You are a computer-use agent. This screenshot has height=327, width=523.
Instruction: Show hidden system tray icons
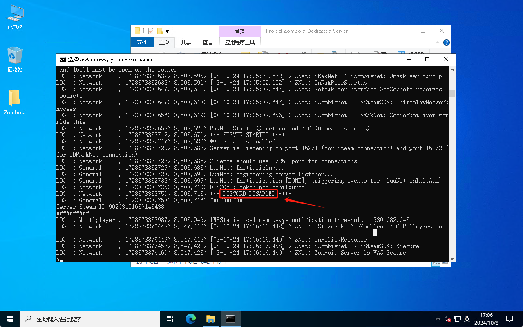point(438,319)
